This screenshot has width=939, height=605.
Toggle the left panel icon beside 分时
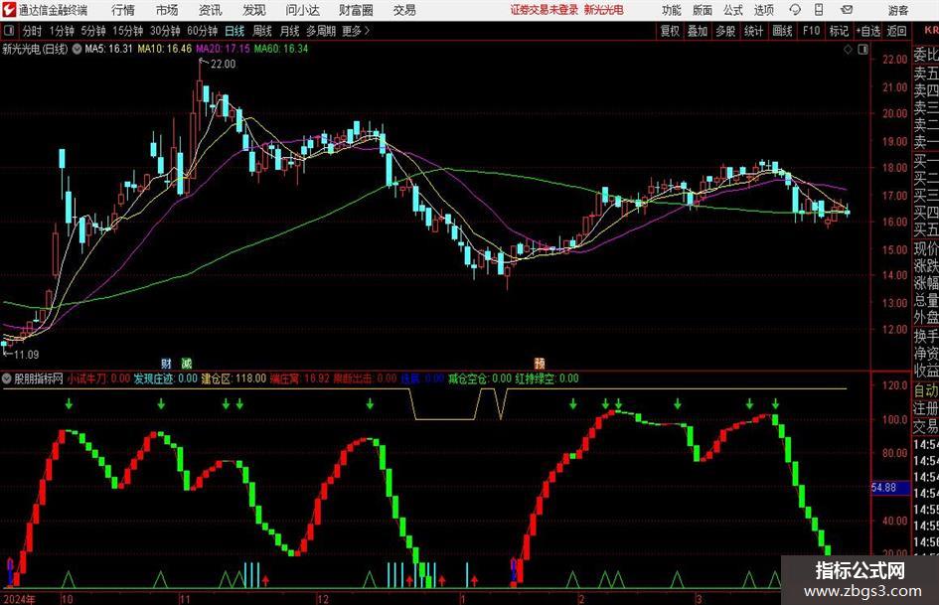pos(8,31)
